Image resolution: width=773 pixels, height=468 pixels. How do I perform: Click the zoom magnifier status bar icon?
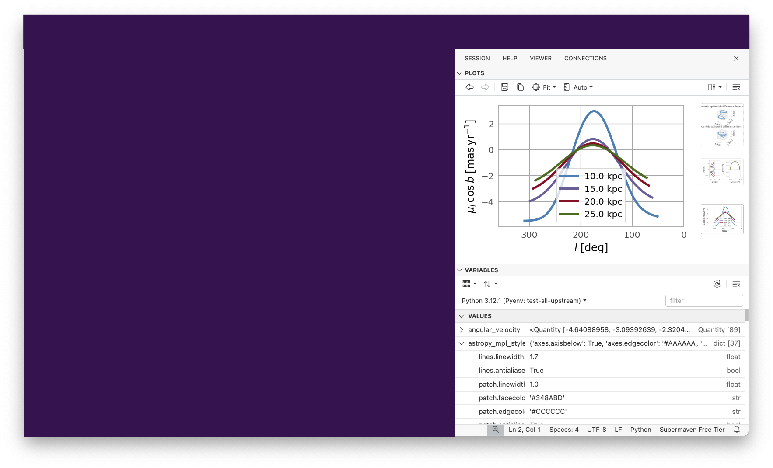495,430
